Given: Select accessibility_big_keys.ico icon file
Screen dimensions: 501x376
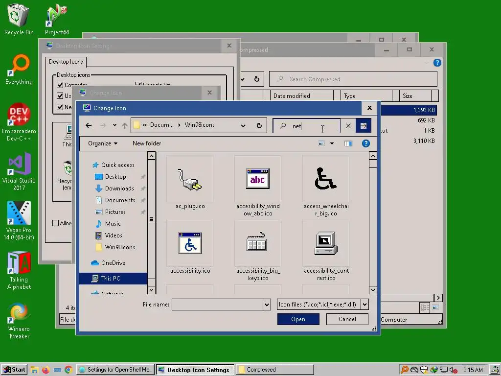Looking at the screenshot, I should tap(257, 251).
